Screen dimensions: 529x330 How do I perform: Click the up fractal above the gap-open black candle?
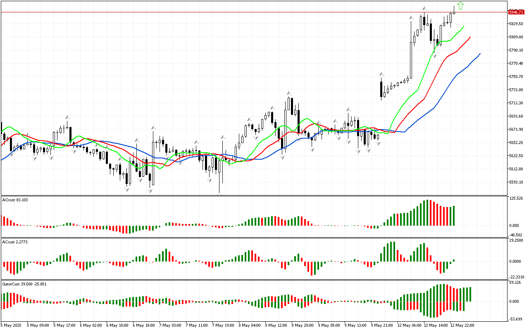pyautogui.click(x=381, y=74)
